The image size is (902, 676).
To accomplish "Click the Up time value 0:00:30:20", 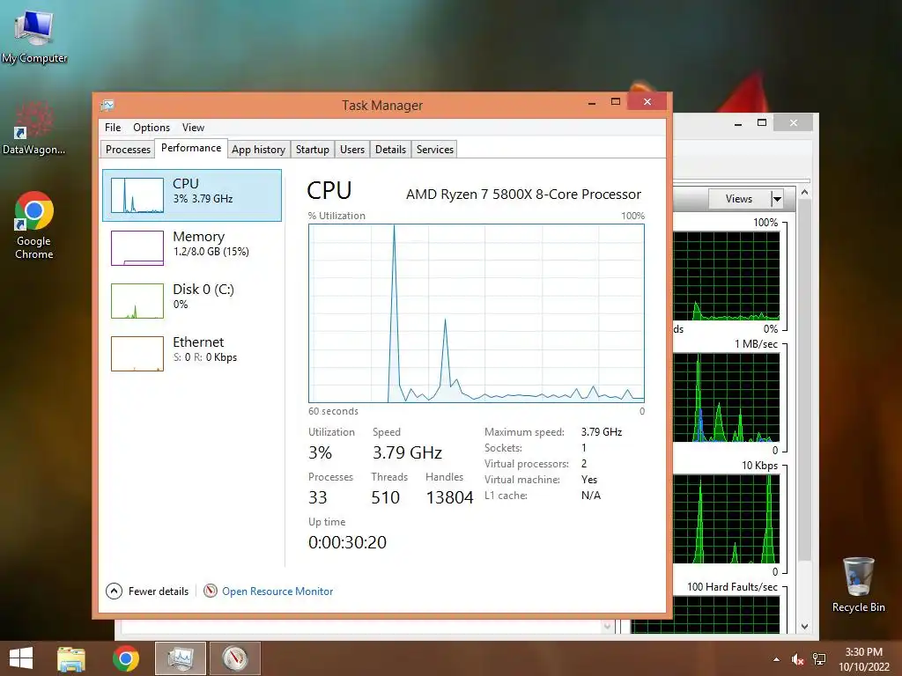I will pos(347,542).
